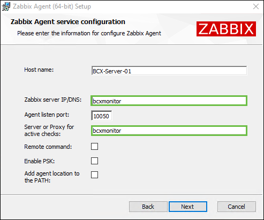Click the 'Zabbix Agent service configuration' heading
Image resolution: width=264 pixels, height=220 pixels.
68,22
